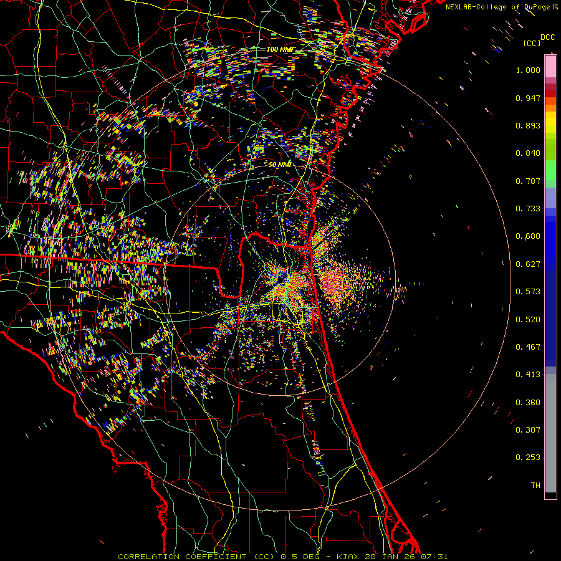Click the 0.840 scale value
The height and width of the screenshot is (561, 561).
[528, 153]
